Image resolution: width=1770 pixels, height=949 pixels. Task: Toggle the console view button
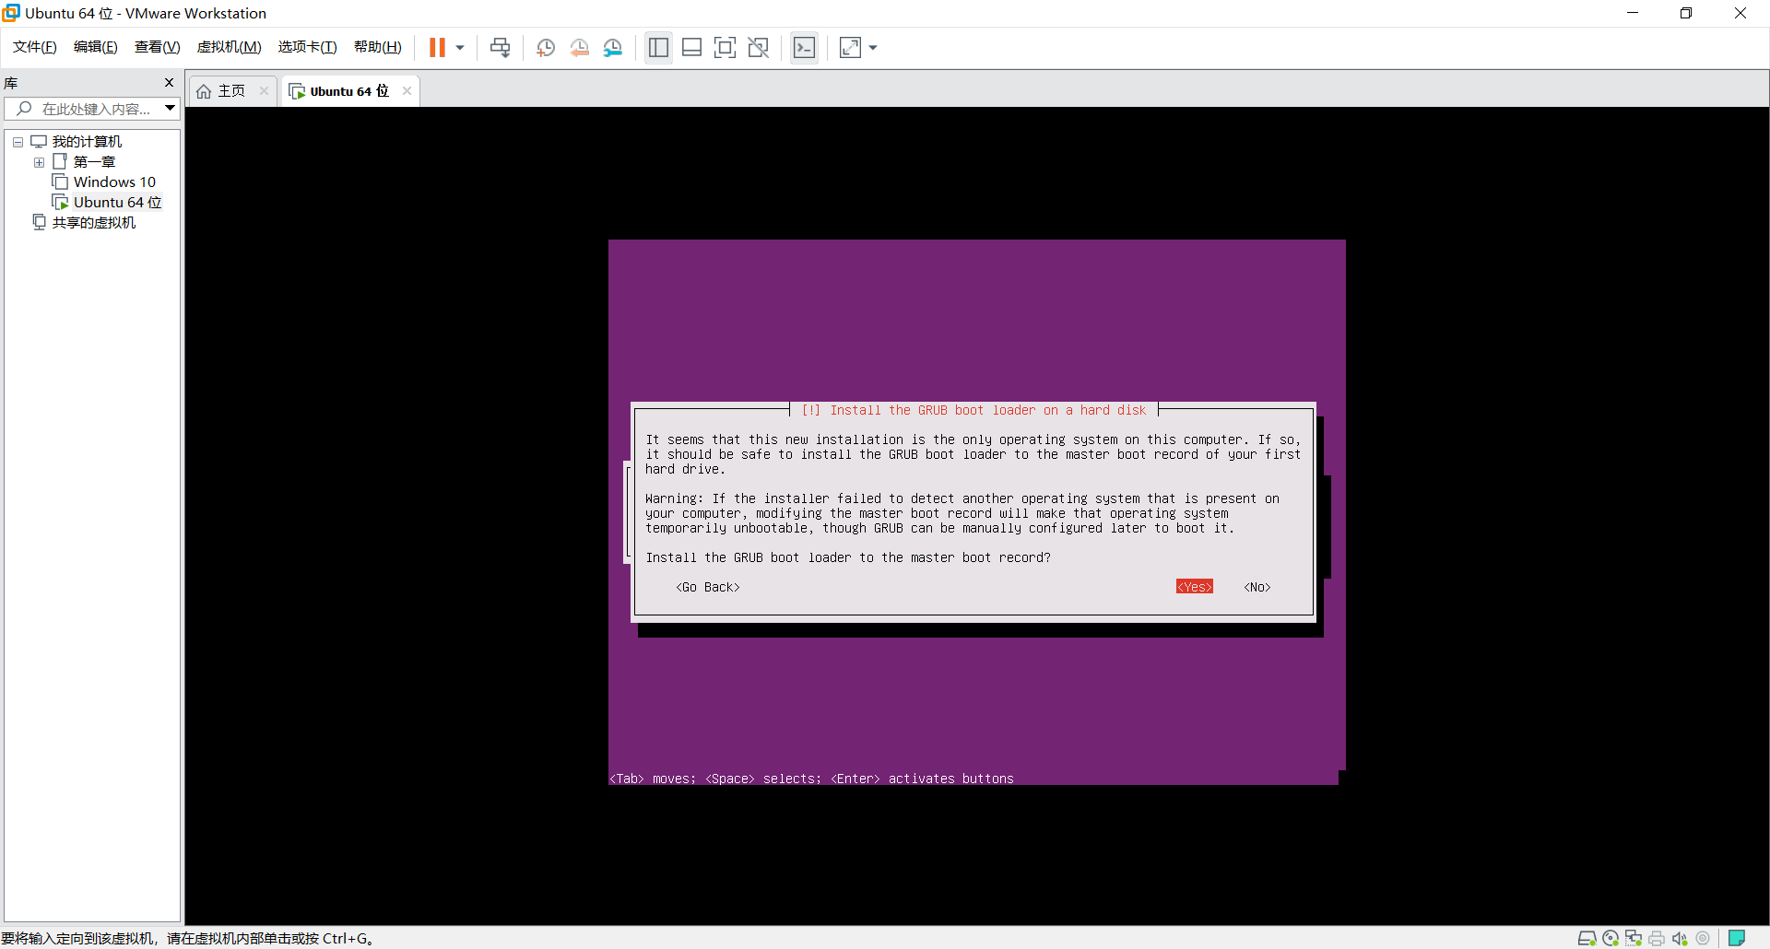(804, 47)
